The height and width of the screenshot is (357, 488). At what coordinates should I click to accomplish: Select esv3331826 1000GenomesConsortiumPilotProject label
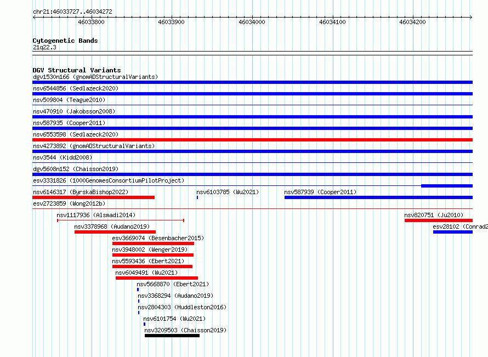pyautogui.click(x=109, y=180)
